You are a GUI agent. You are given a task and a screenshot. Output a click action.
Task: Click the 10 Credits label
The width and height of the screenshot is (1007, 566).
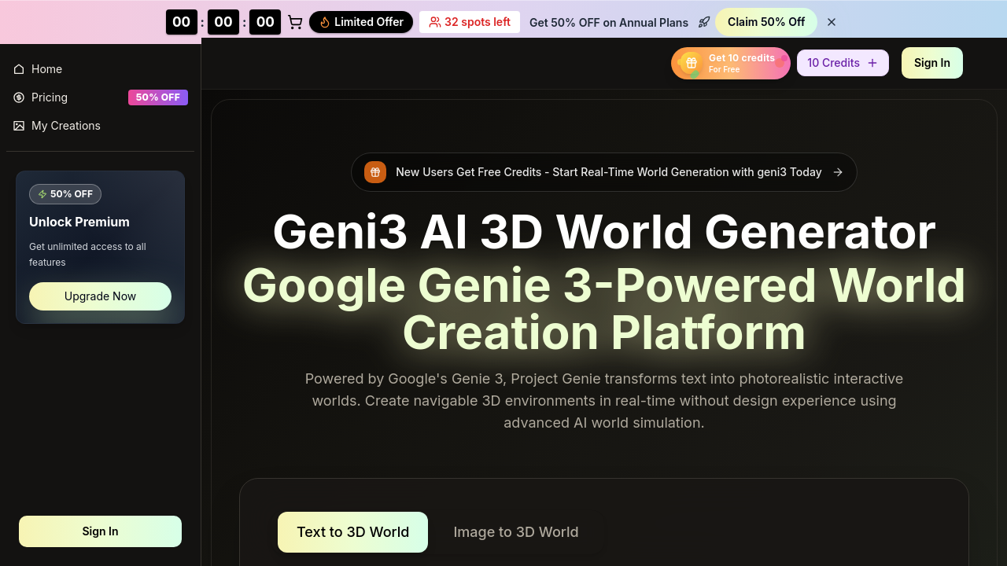pyautogui.click(x=833, y=63)
